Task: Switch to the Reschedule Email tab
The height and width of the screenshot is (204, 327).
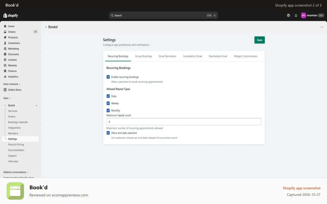Action: (218, 56)
